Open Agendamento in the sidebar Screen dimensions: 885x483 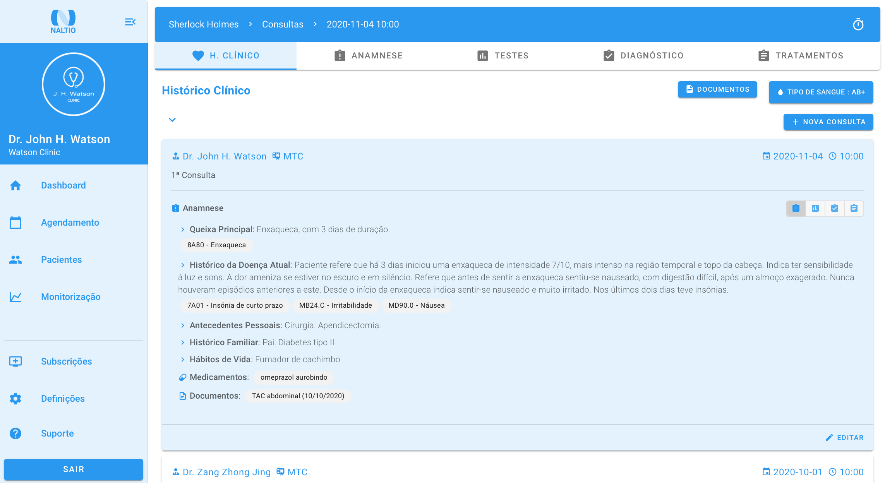pos(70,223)
